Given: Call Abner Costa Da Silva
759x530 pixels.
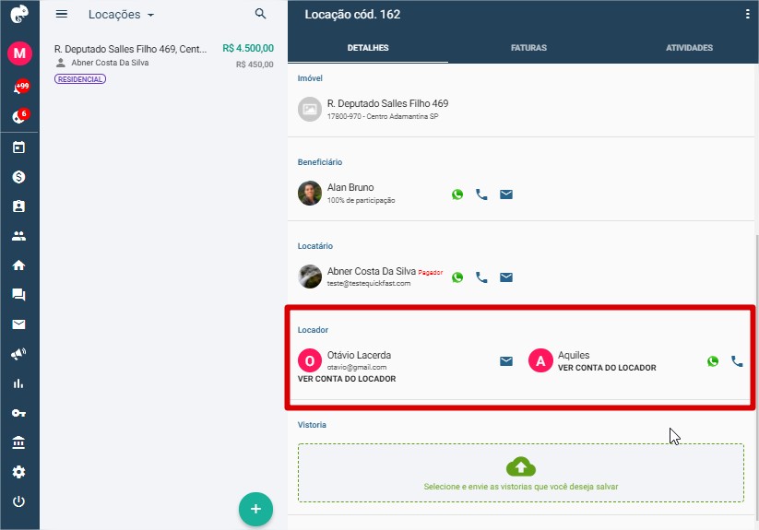Looking at the screenshot, I should click(481, 277).
